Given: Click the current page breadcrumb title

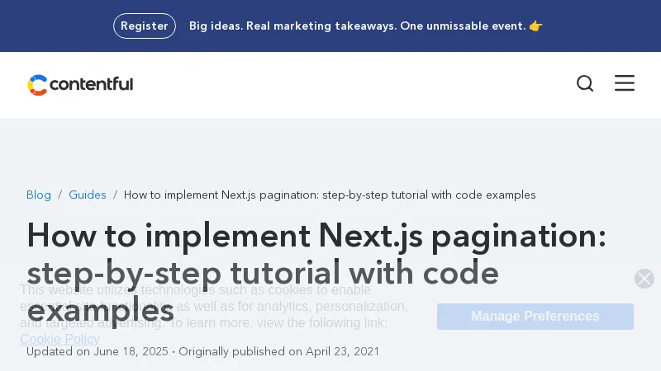Looking at the screenshot, I should 330,195.
